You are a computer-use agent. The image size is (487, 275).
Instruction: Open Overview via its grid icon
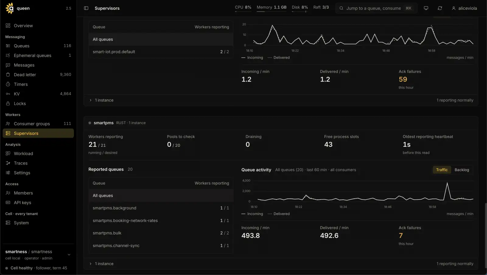pos(8,26)
